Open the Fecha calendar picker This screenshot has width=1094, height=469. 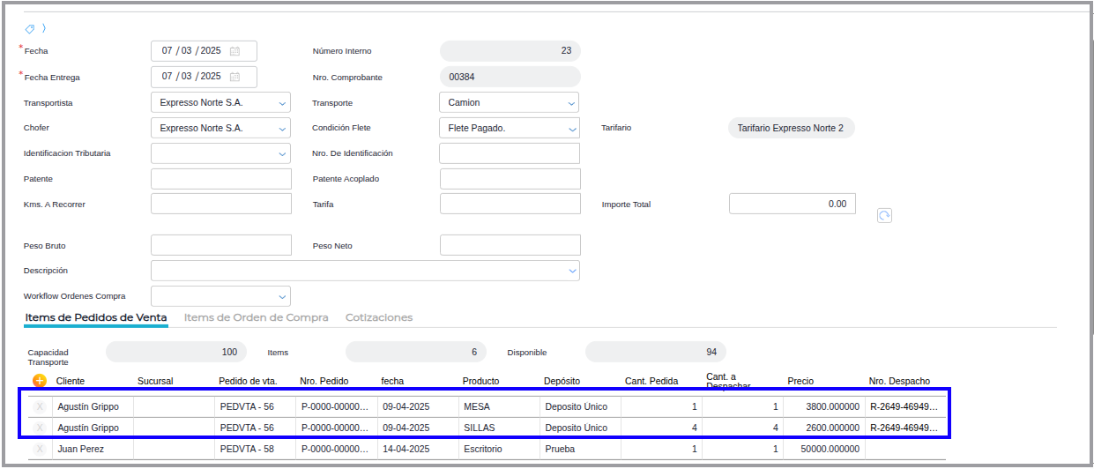[x=235, y=51]
